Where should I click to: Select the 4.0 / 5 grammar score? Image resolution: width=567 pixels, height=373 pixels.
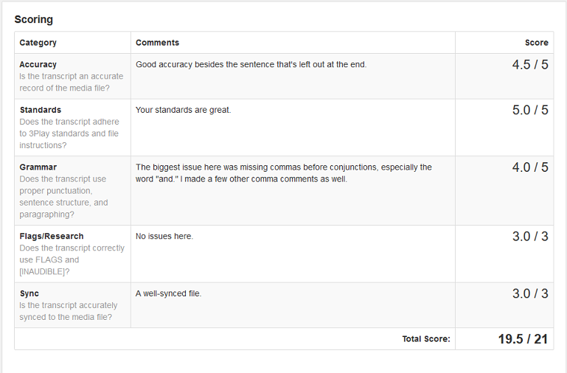pyautogui.click(x=530, y=167)
